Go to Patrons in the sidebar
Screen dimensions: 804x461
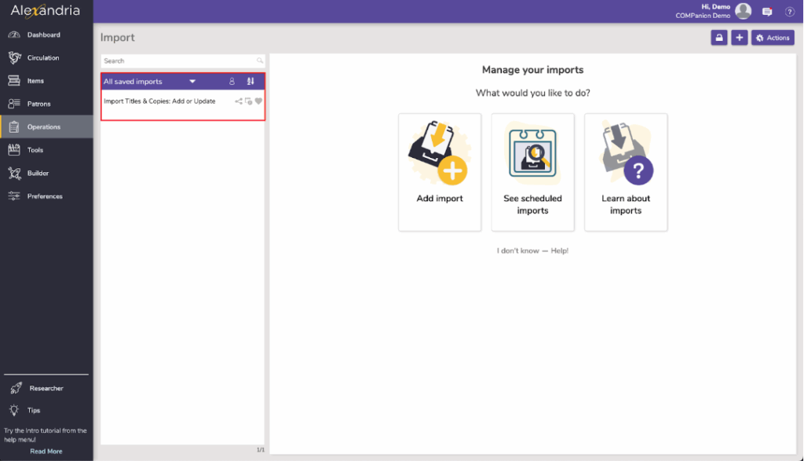(x=38, y=104)
